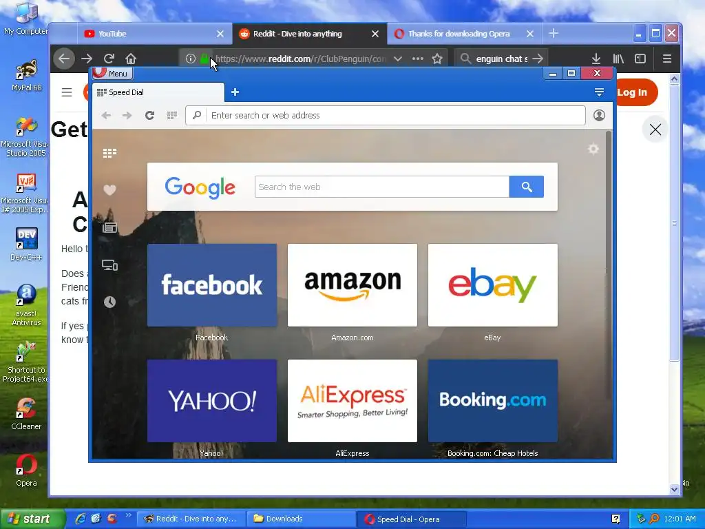The height and width of the screenshot is (529, 705).
Task: Reload the page in Opera
Action: (x=149, y=116)
